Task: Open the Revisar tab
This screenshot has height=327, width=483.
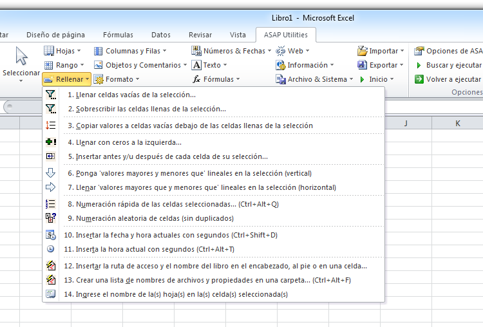Action: tap(200, 35)
